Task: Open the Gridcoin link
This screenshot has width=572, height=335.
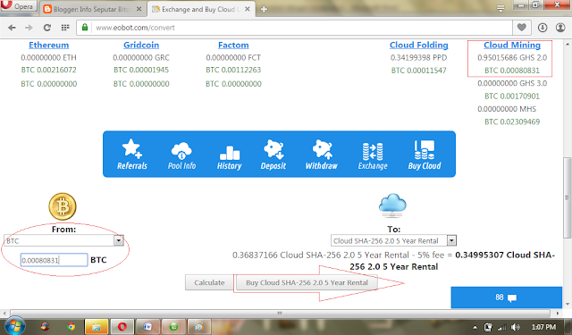Action: [x=141, y=45]
